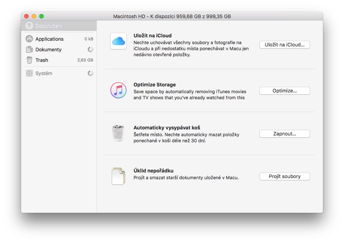Image resolution: width=344 pixels, height=243 pixels.
Task: Click the Systém gear sidebar icon
Action: tap(29, 73)
